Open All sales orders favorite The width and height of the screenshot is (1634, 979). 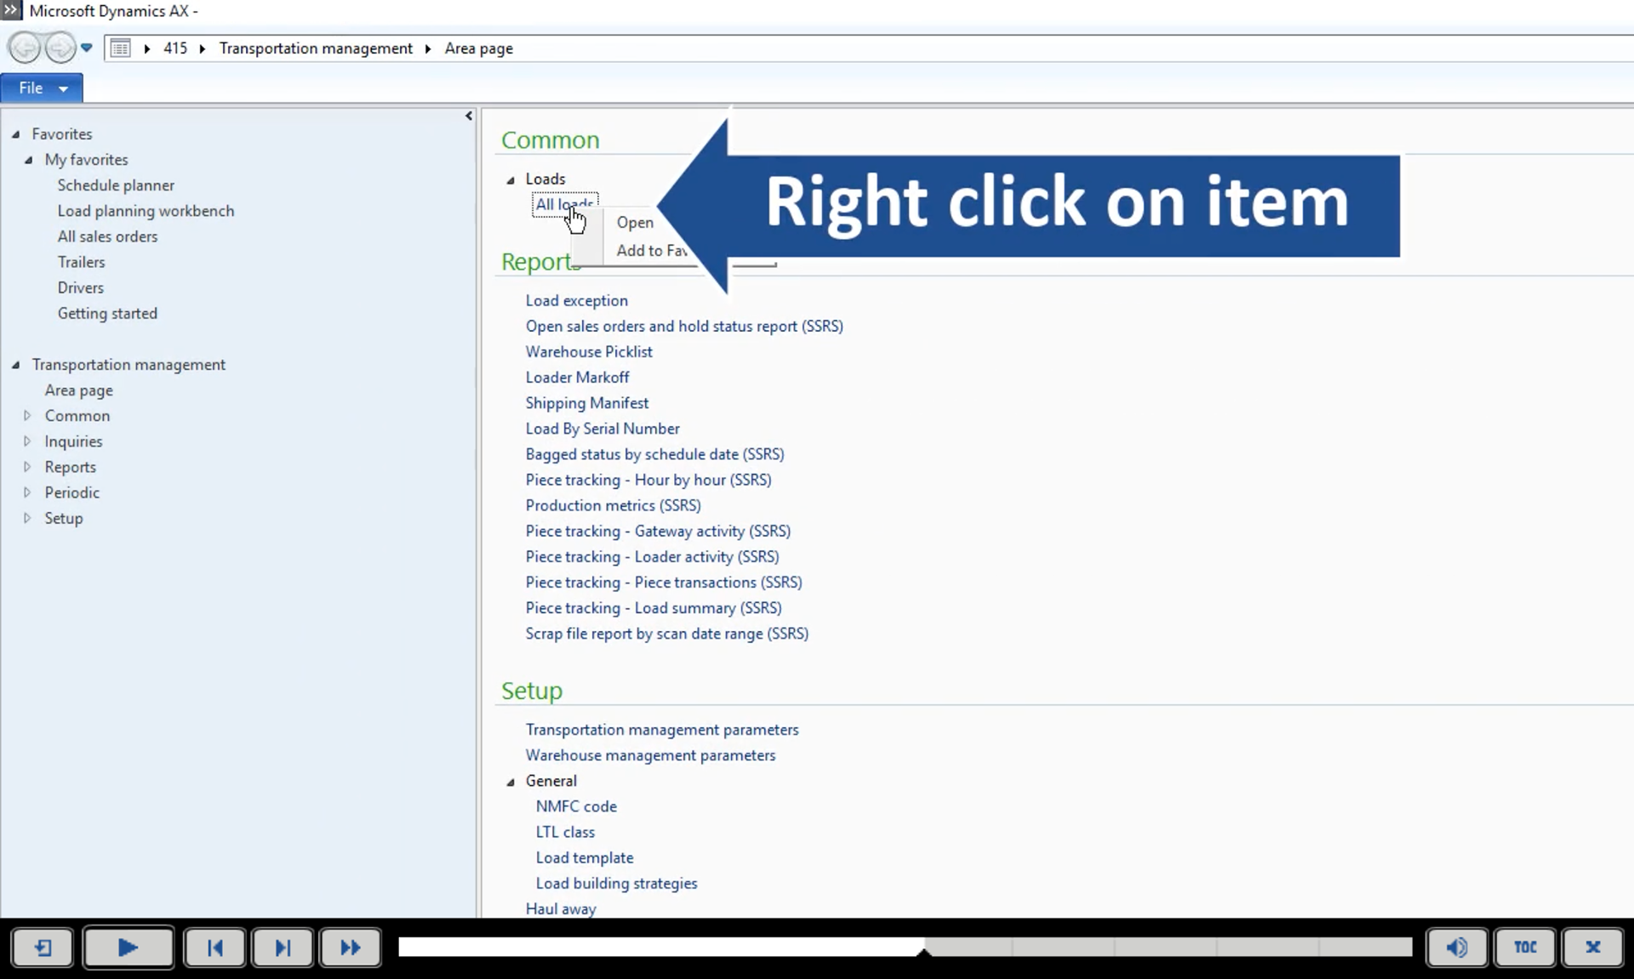[x=107, y=236]
